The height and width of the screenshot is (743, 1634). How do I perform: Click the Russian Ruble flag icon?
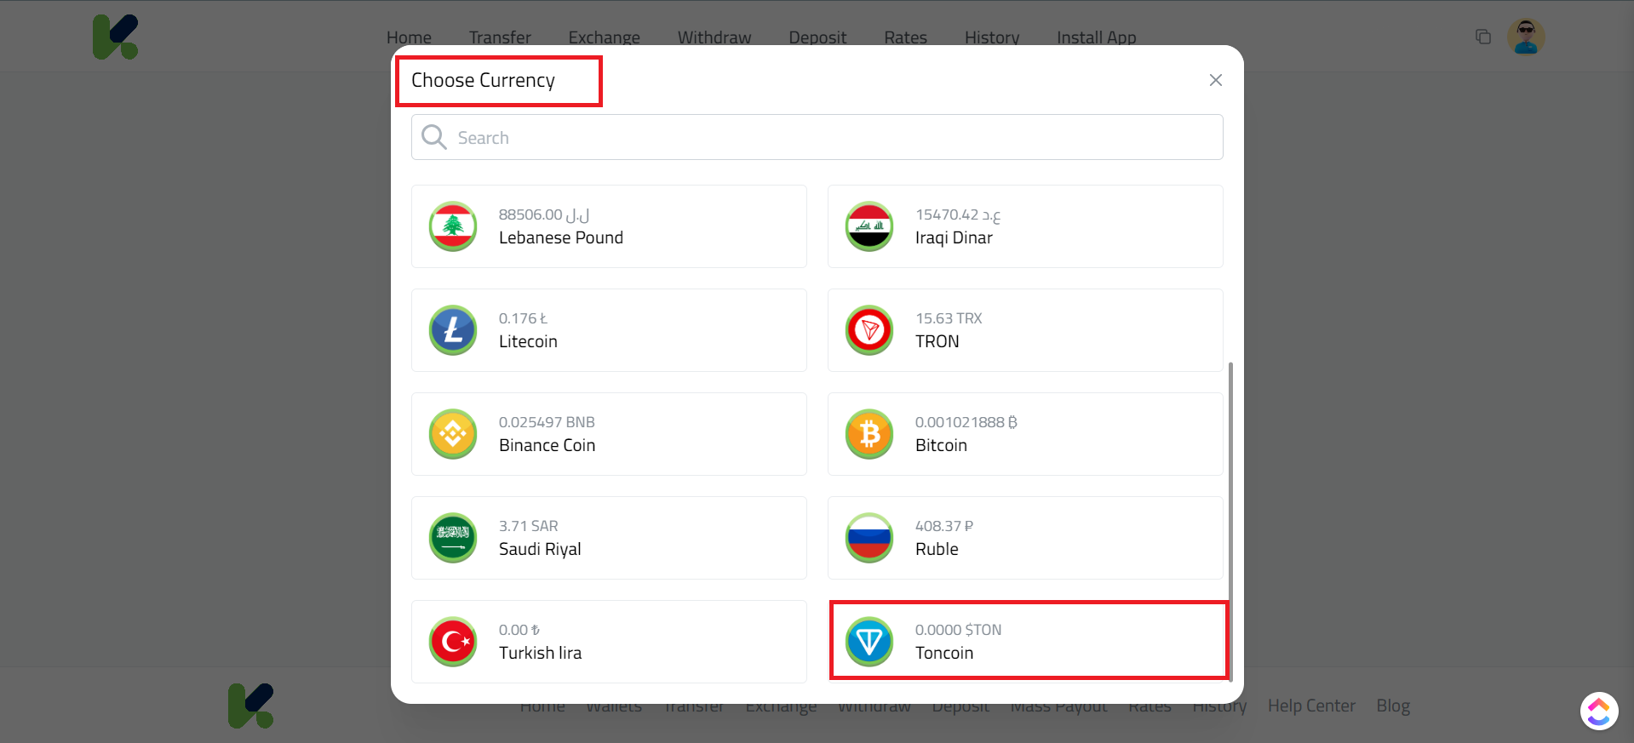pos(869,538)
